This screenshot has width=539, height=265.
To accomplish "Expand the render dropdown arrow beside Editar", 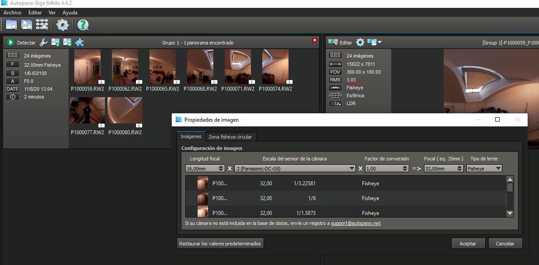I will [x=379, y=42].
